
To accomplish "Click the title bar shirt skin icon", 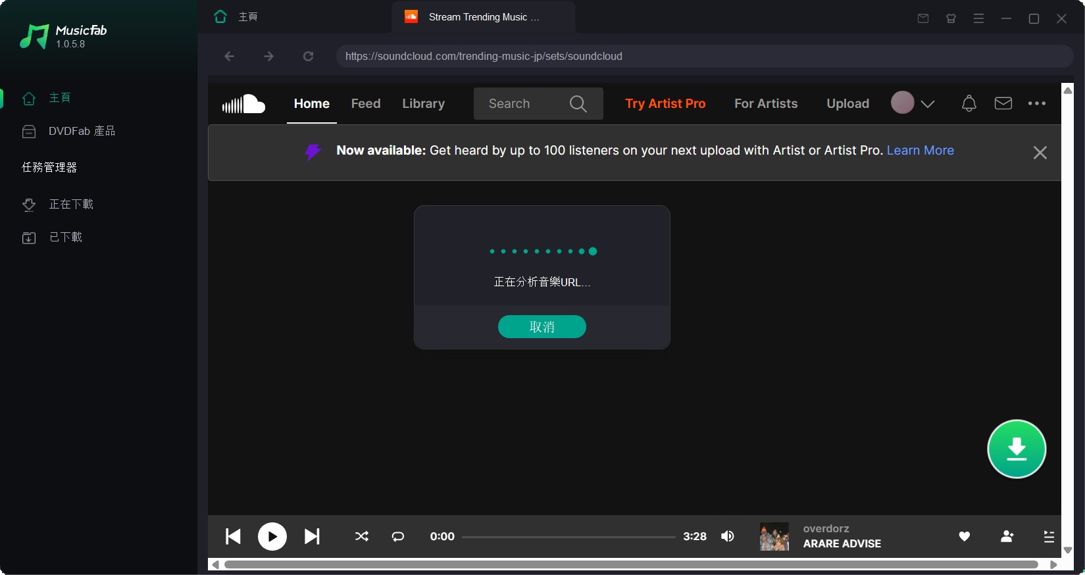I will pos(951,18).
